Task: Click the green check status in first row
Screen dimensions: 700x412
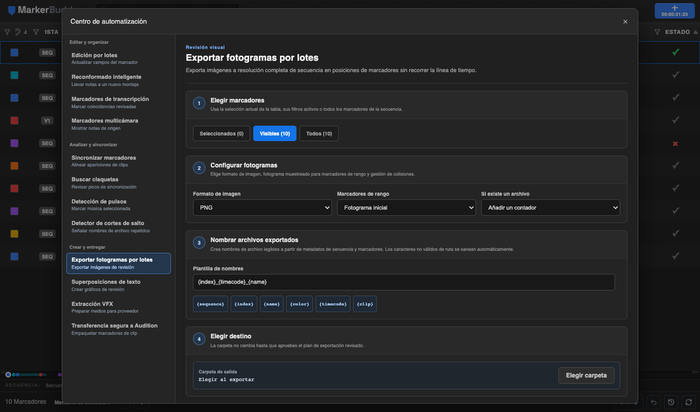Action: (x=676, y=52)
